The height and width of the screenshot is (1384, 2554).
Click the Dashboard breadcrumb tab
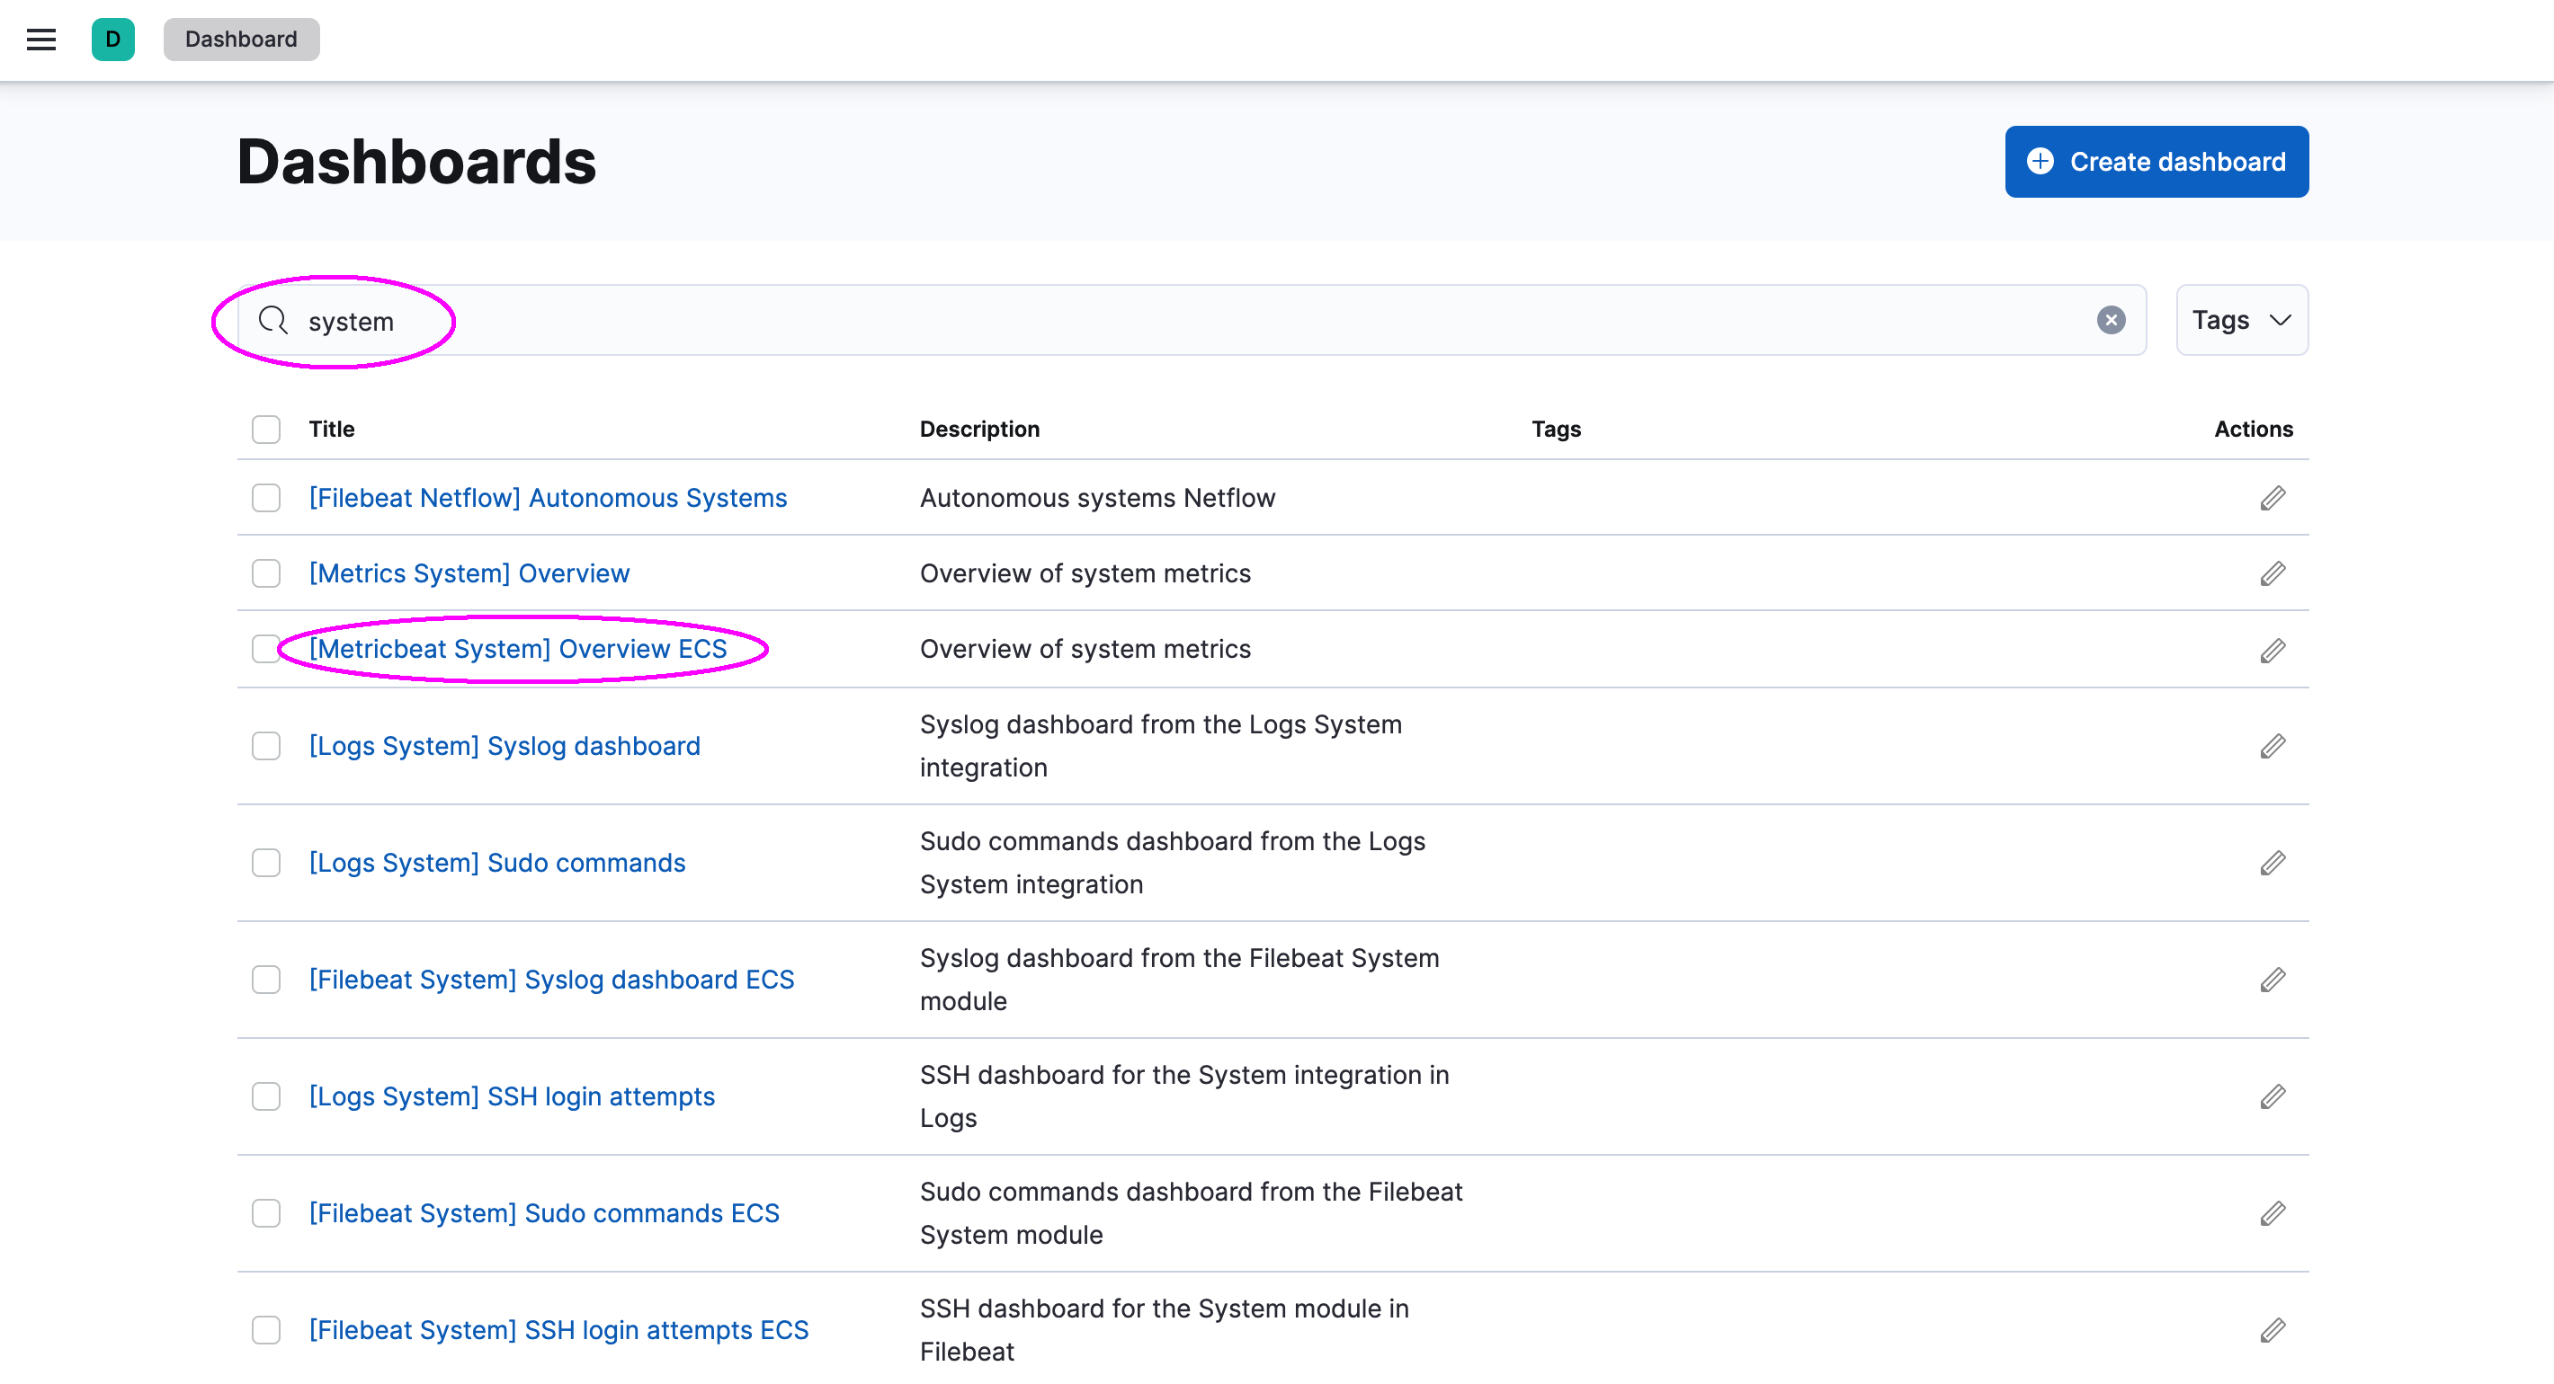tap(241, 40)
